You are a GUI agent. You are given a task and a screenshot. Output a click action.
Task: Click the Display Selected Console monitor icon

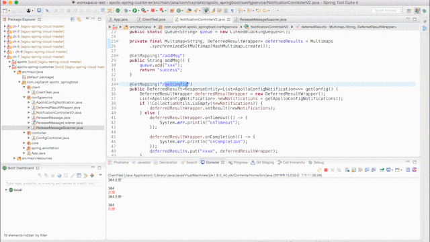388,170
